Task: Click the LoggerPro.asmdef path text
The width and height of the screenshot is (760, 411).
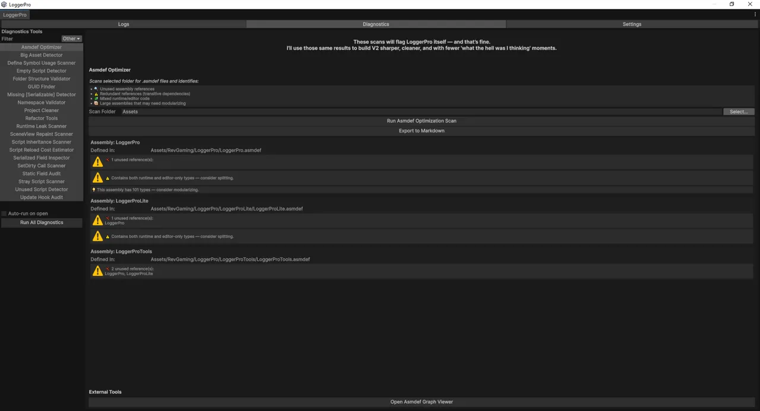Action: tap(206, 151)
